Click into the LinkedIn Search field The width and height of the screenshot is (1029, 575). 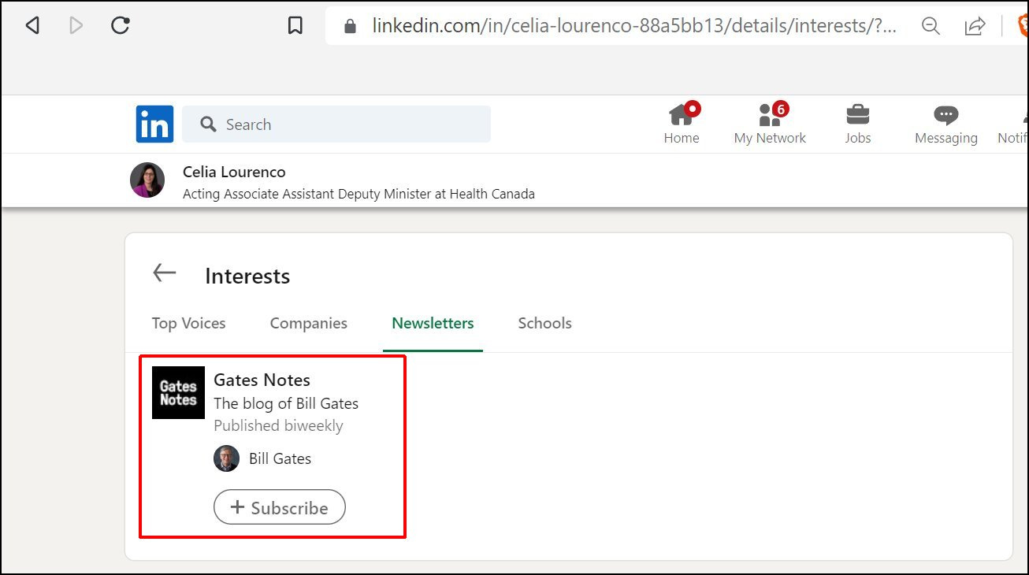pyautogui.click(x=336, y=124)
